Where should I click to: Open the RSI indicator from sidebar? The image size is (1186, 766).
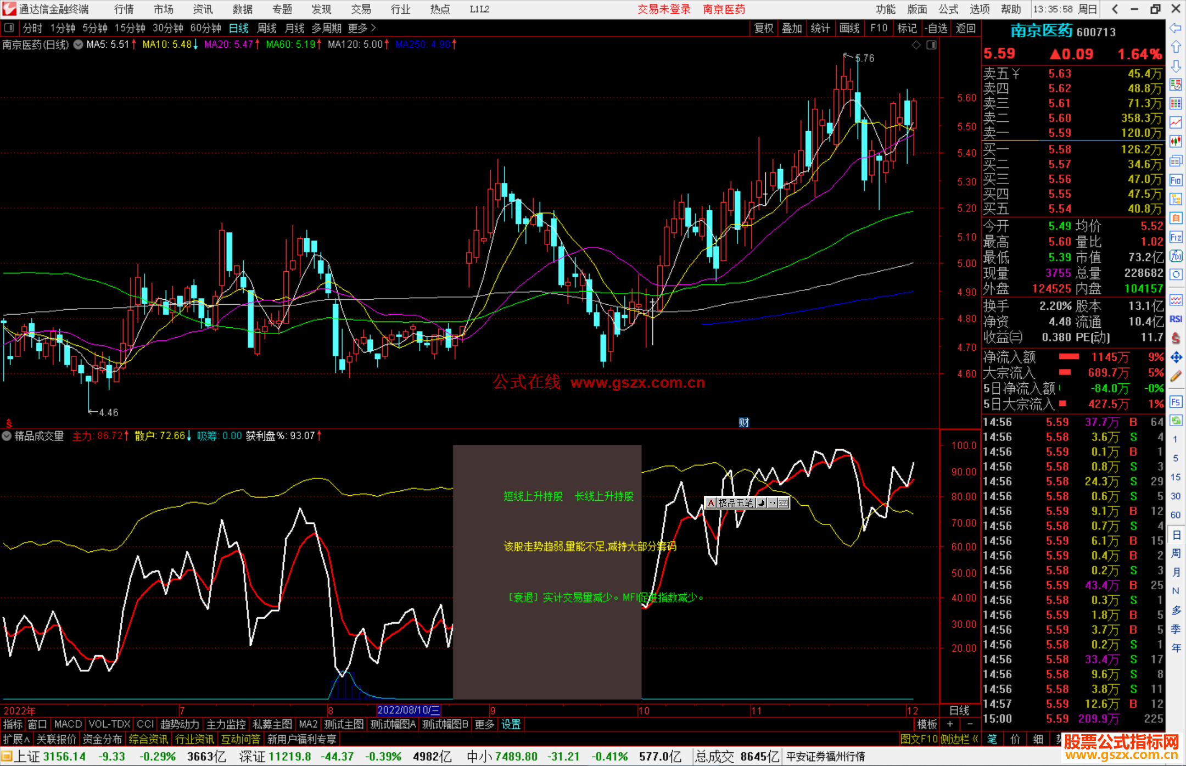click(x=1176, y=319)
